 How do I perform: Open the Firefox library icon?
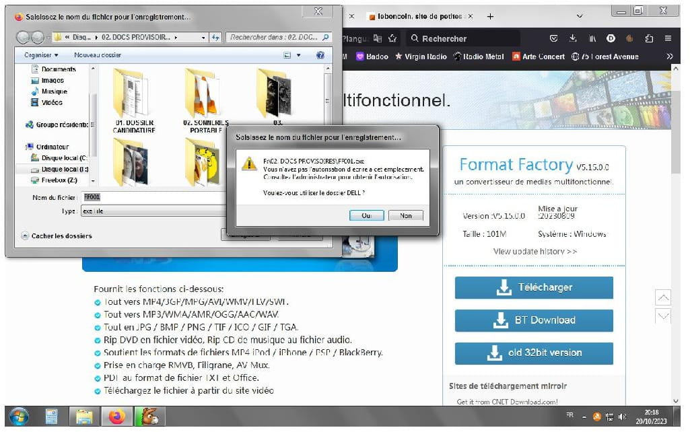592,39
